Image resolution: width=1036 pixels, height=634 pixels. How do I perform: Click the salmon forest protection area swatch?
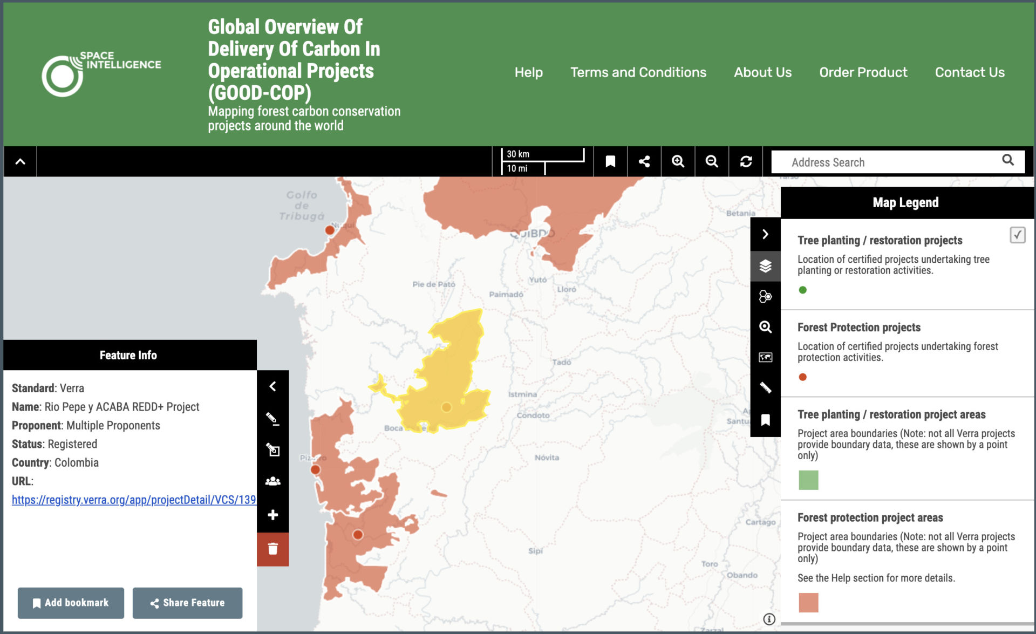pyautogui.click(x=808, y=603)
